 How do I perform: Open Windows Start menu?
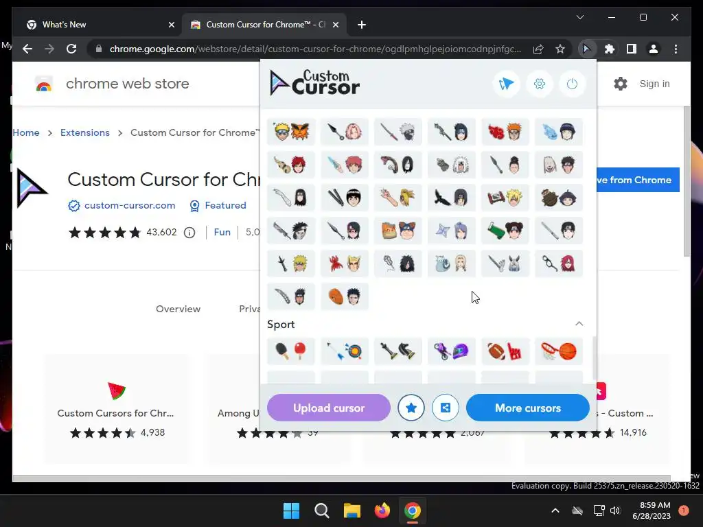point(291,511)
